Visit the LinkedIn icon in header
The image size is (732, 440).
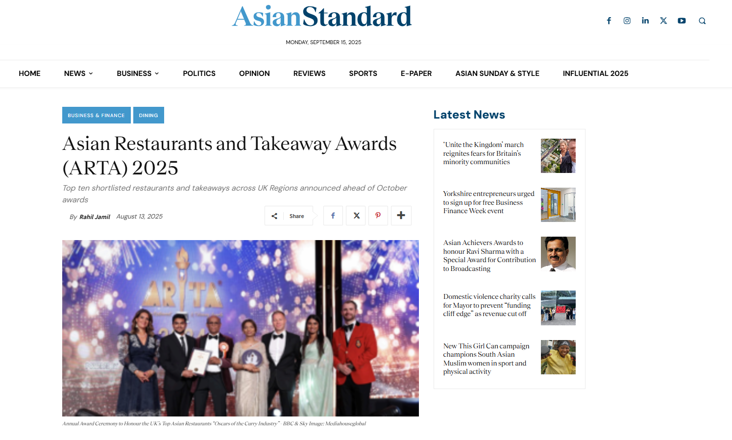click(645, 21)
